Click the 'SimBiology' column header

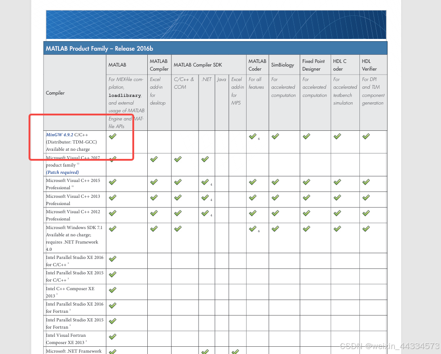click(x=284, y=65)
